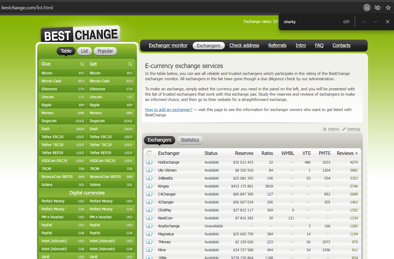Click the address bar URL
The width and height of the screenshot is (394, 259).
click(27, 8)
